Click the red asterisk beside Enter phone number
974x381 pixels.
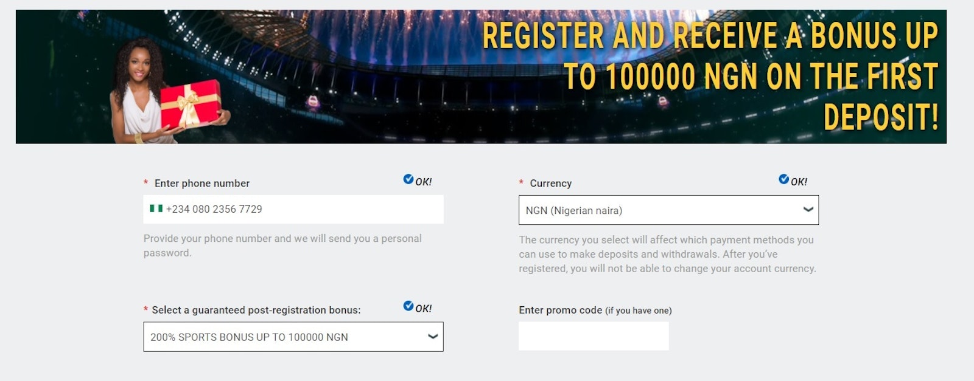[x=145, y=182]
